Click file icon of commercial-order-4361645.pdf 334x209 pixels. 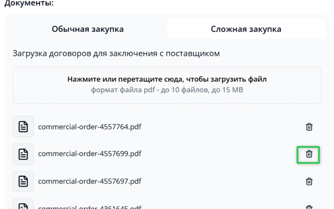tap(23, 205)
